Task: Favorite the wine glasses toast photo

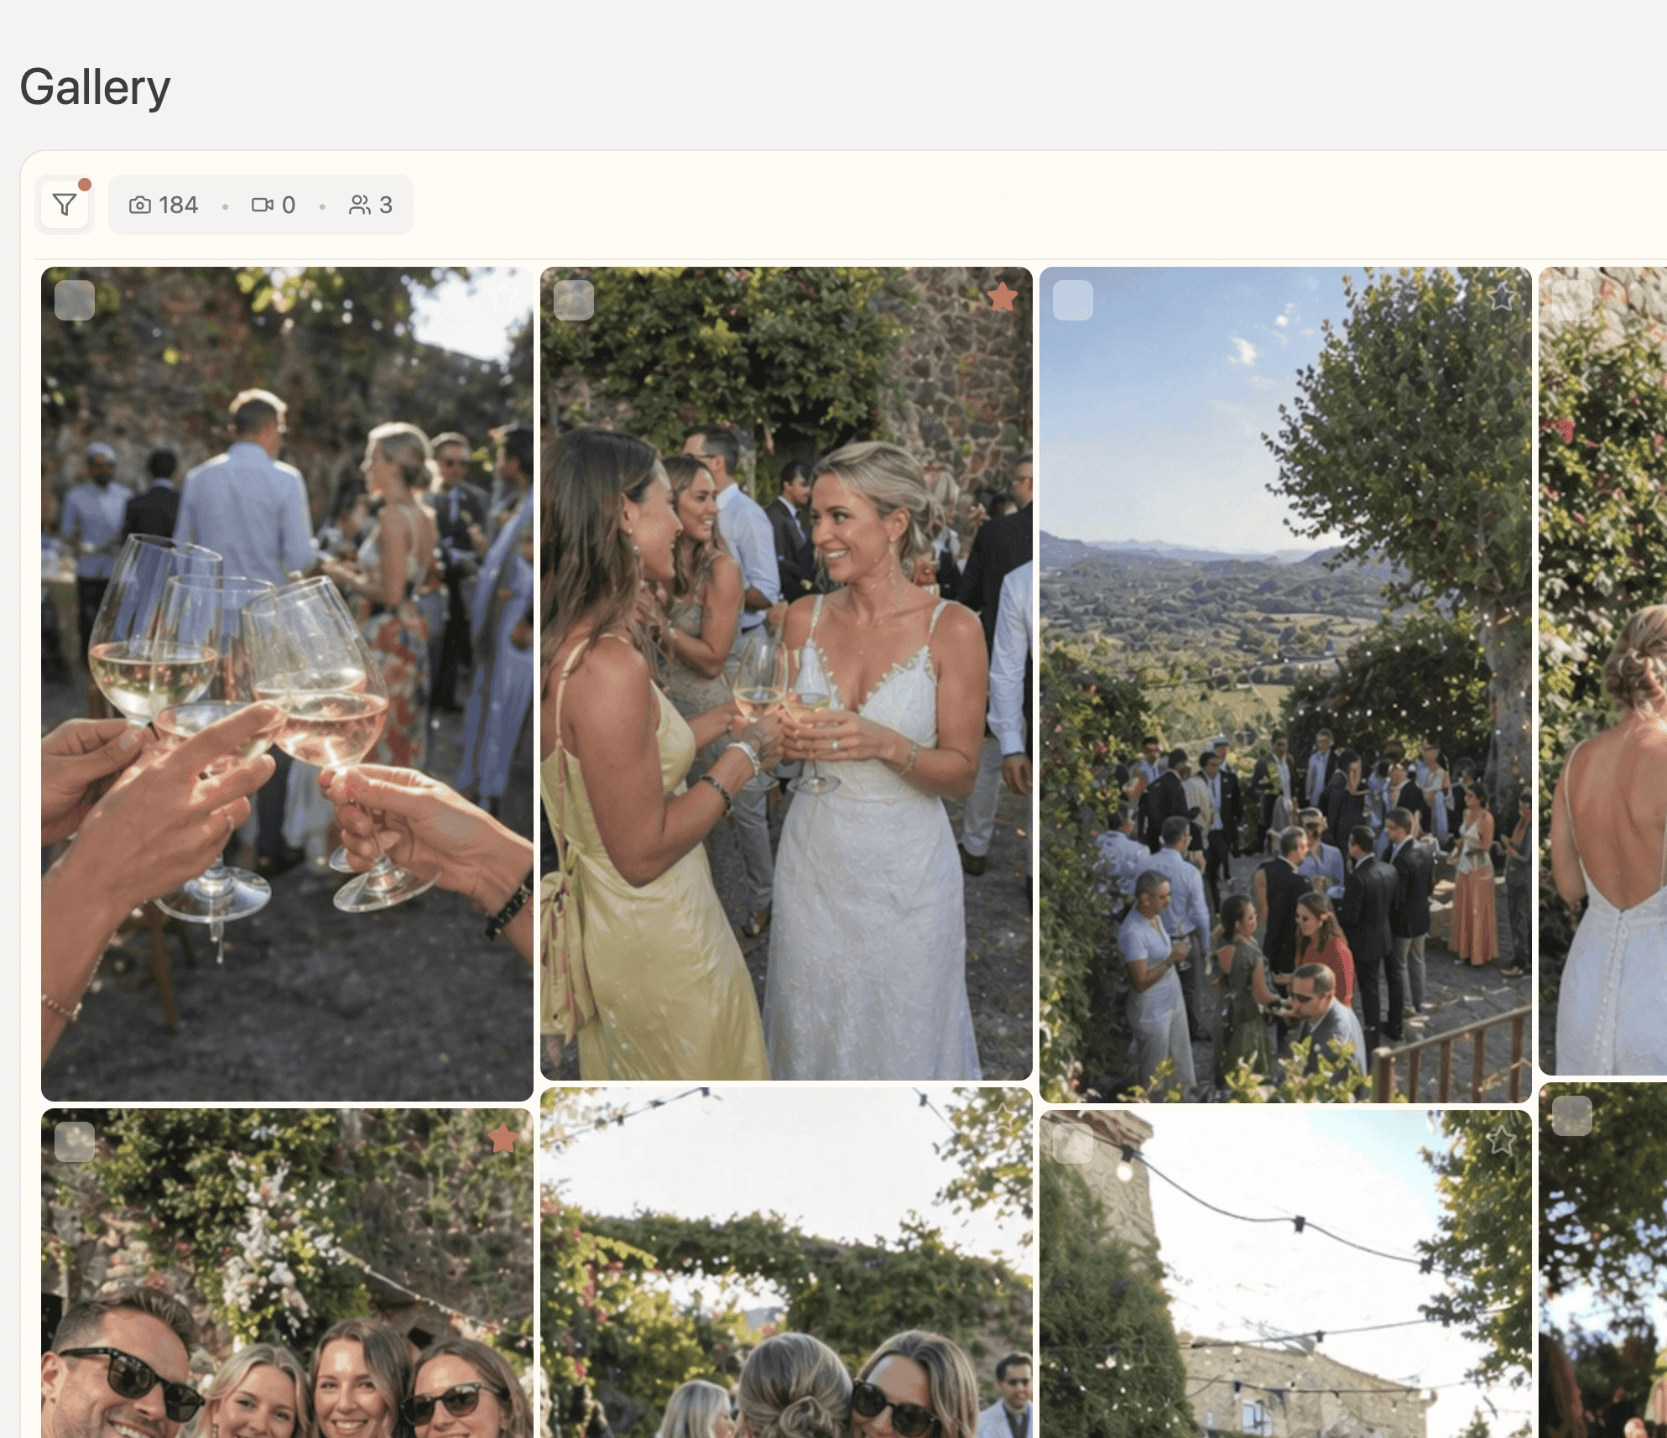Action: tap(503, 297)
